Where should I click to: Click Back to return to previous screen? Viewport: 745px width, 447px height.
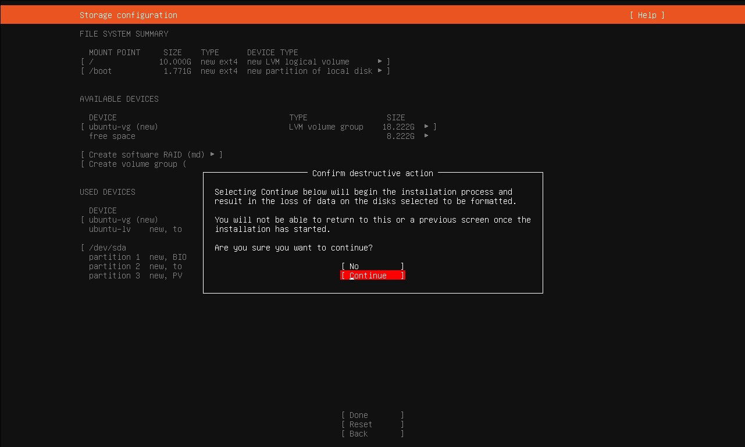(372, 433)
